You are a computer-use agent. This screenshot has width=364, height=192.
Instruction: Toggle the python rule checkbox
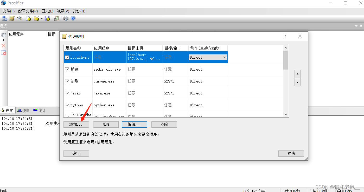pyautogui.click(x=67, y=105)
